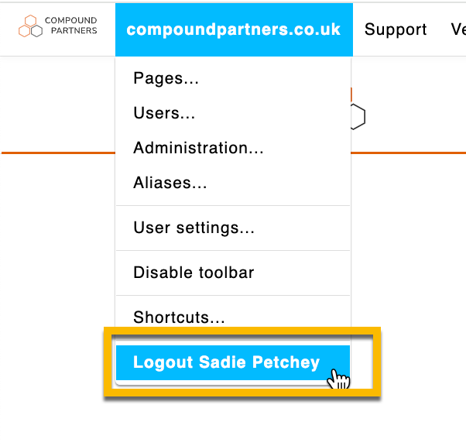Click the COMPOUND PARTNERS logo text
This screenshot has width=466, height=446.
71,26
